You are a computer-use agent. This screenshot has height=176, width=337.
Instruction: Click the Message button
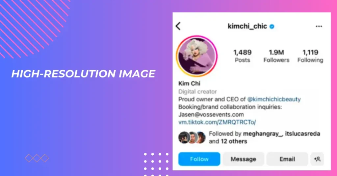(243, 159)
